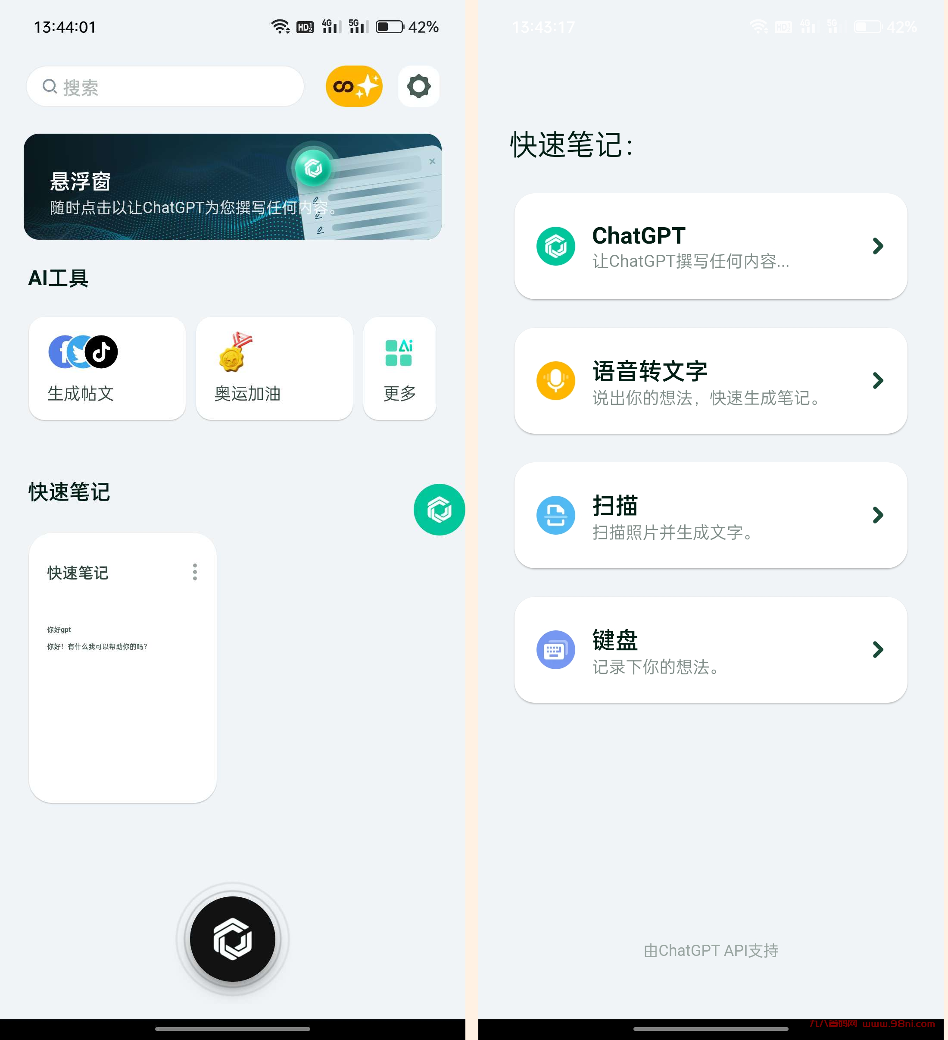The width and height of the screenshot is (948, 1040).
Task: Open the settings gear icon
Action: [418, 86]
